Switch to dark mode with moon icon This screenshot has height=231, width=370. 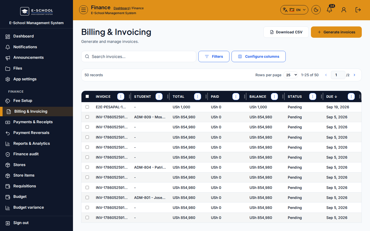(x=316, y=10)
